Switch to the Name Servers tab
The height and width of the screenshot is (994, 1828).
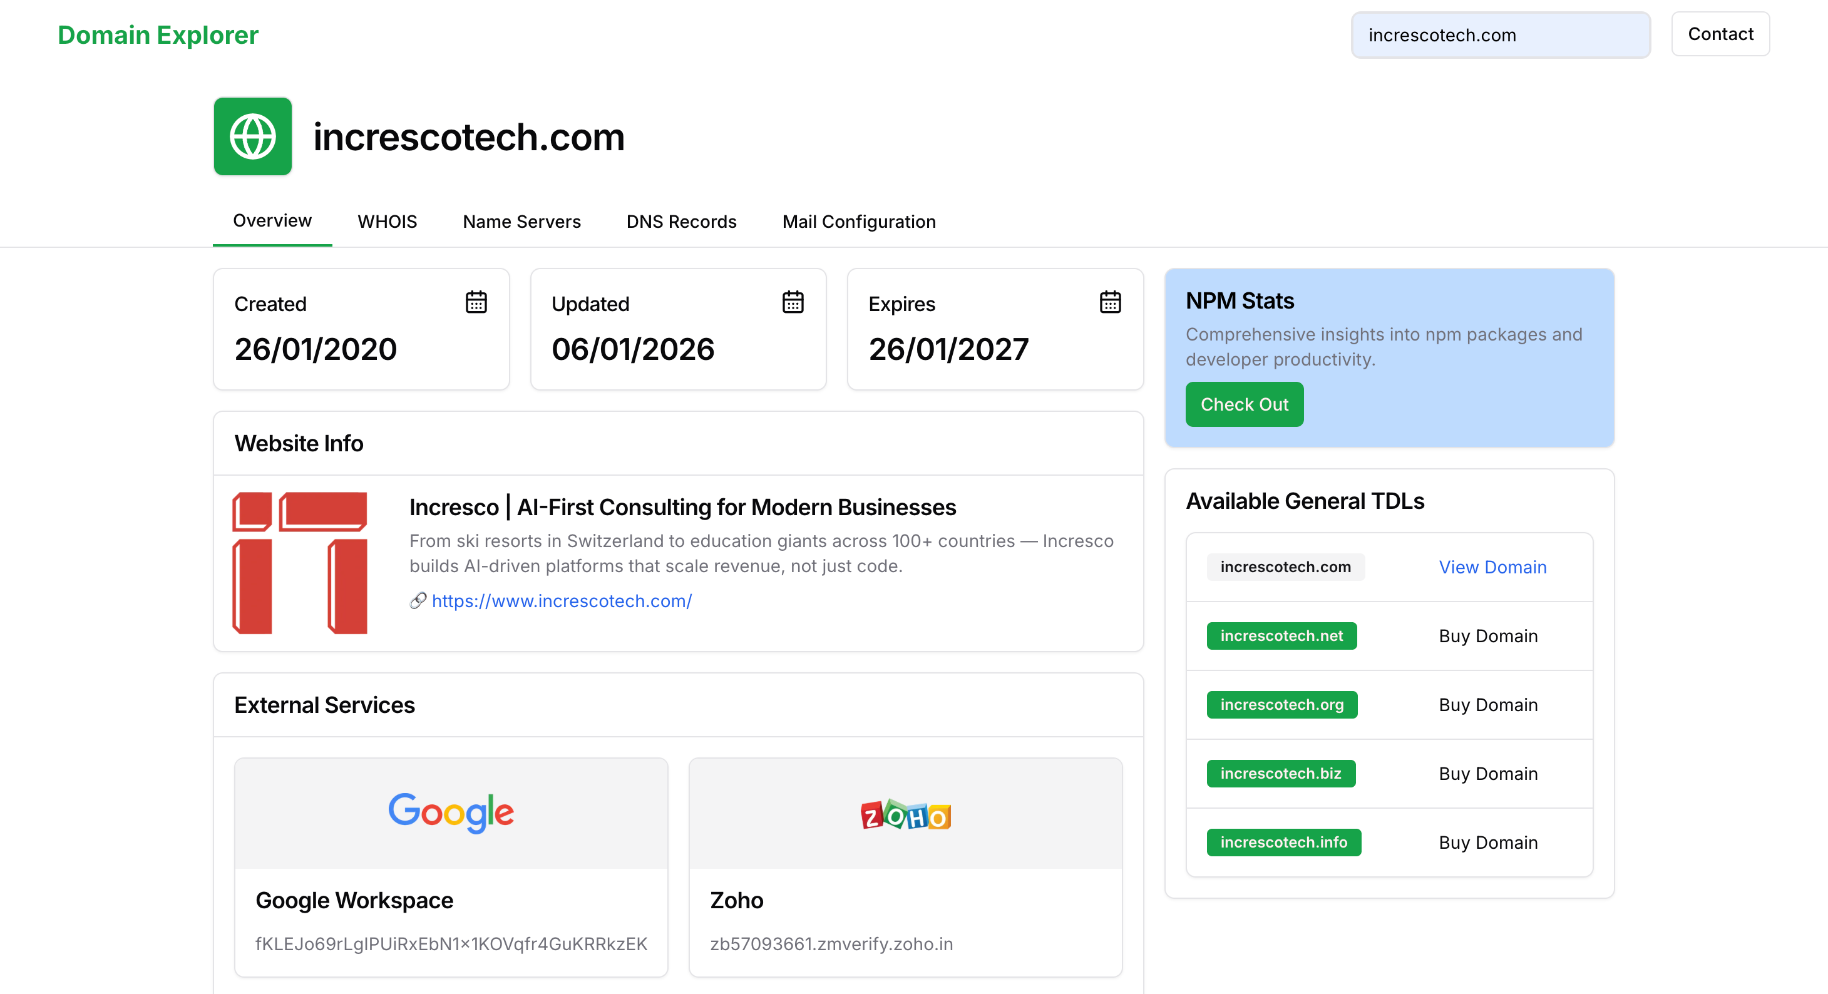(521, 222)
